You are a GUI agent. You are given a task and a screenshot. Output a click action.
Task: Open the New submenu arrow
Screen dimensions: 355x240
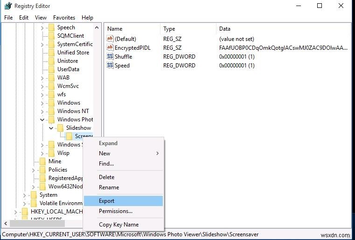pos(157,153)
